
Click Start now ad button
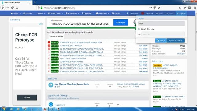click(120, 23)
